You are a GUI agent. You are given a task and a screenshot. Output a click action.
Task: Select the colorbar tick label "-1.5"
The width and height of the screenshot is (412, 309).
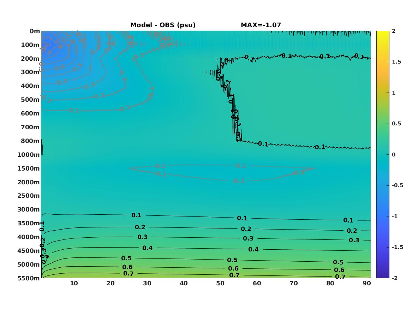(x=397, y=247)
